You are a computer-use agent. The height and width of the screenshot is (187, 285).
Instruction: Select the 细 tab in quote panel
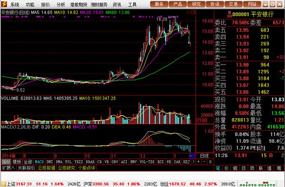[x=235, y=168]
